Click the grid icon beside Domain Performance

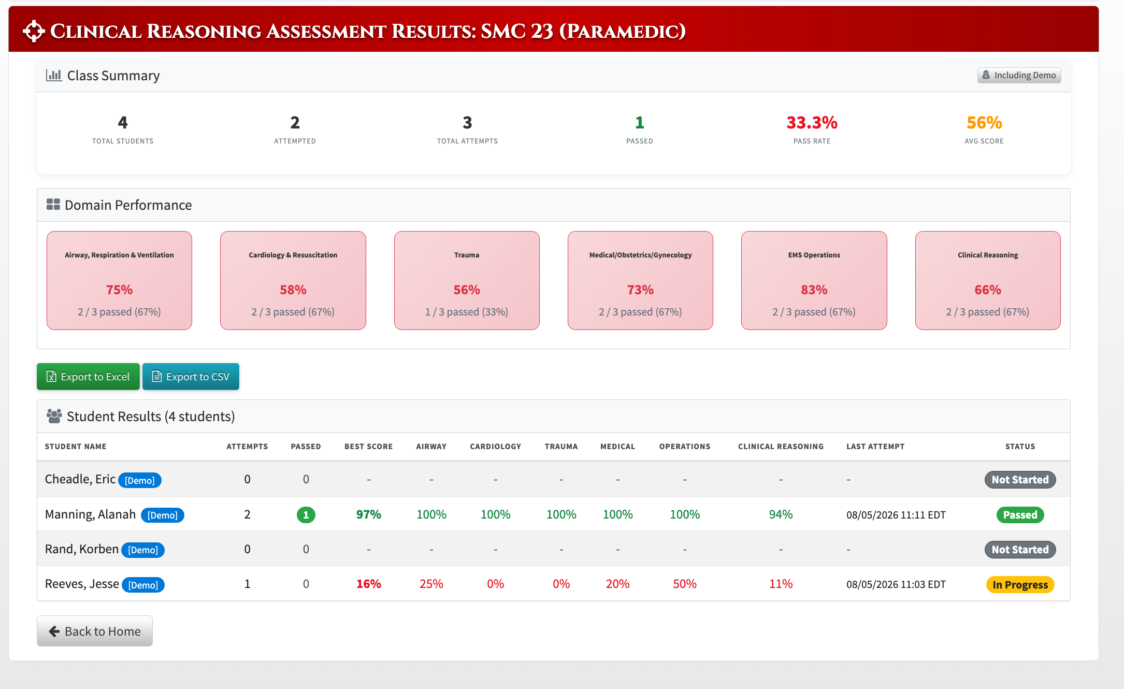pos(53,205)
